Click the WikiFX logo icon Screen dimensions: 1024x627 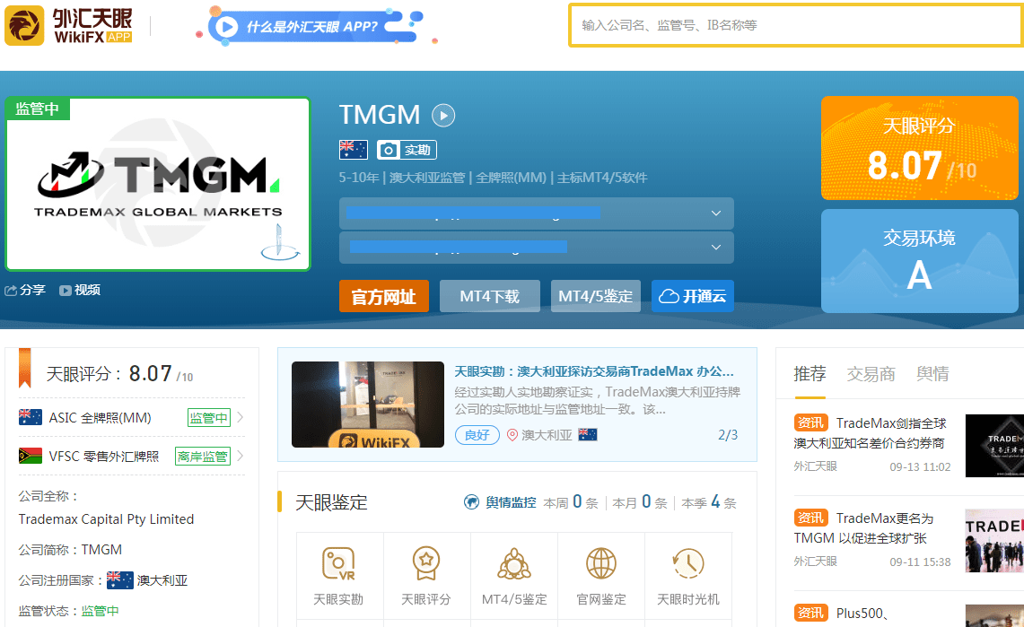(x=24, y=25)
